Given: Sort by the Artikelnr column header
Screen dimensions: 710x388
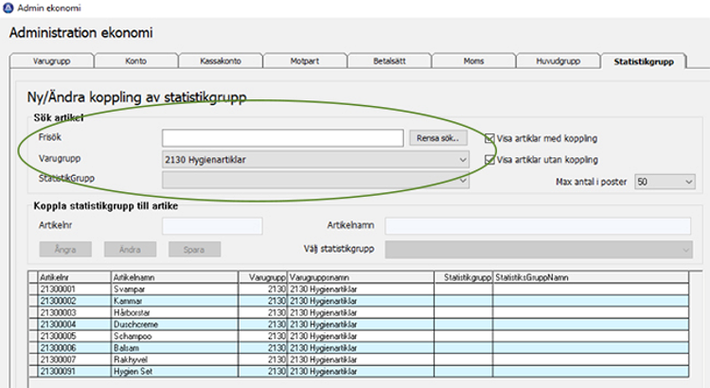Looking at the screenshot, I should point(75,277).
